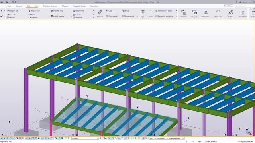Screen dimensions: 255x143
Task: Click the Copy command
Action: point(109,11)
